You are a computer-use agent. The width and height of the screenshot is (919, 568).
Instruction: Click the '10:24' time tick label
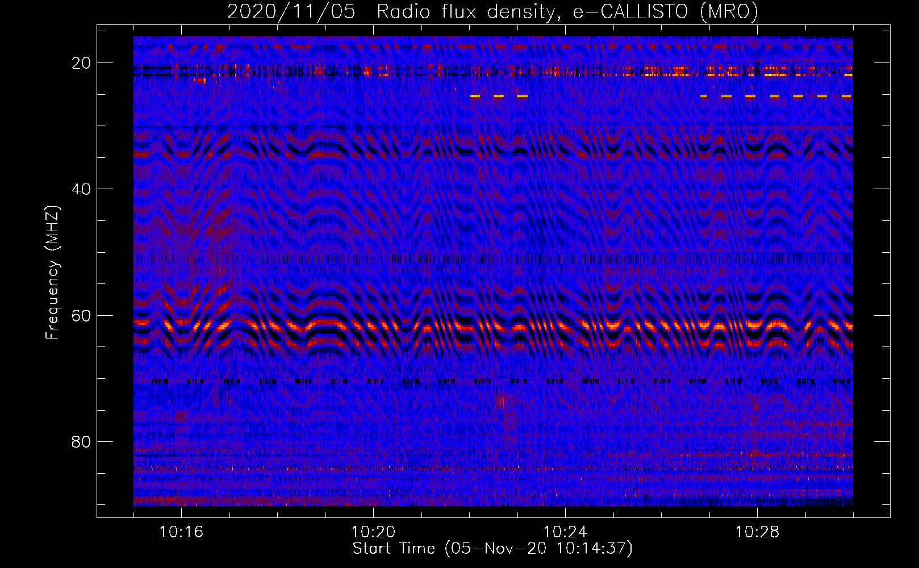pos(565,532)
